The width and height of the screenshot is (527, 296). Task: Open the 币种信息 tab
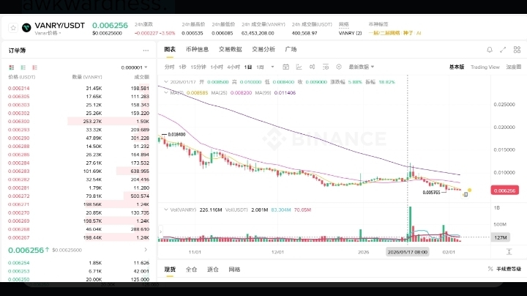click(197, 49)
